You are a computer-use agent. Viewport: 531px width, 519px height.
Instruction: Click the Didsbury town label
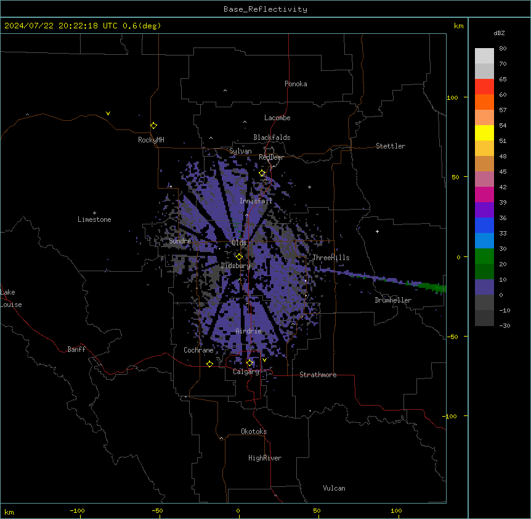pos(236,266)
